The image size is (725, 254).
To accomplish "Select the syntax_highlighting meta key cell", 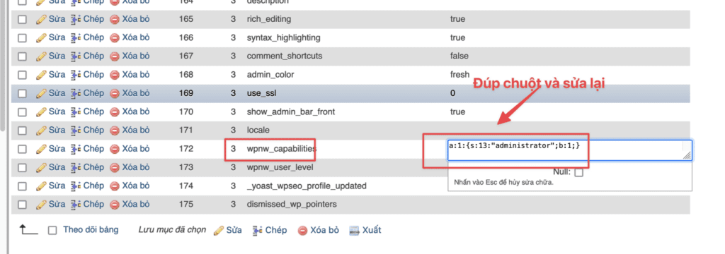I will [x=283, y=38].
